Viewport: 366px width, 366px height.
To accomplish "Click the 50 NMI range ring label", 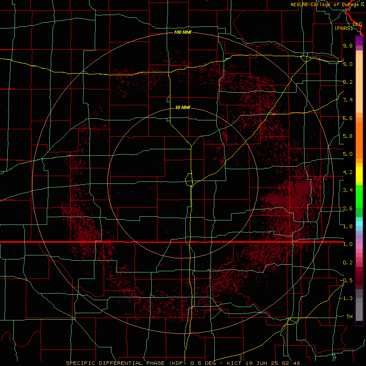I will (183, 107).
